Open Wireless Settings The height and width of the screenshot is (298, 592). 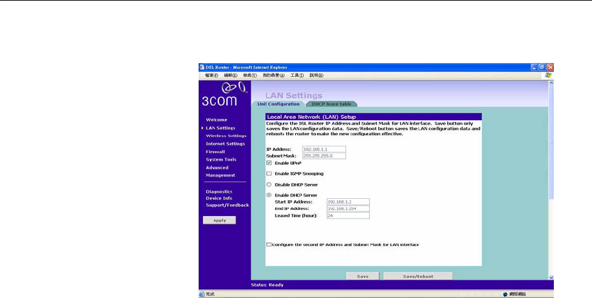(x=226, y=136)
